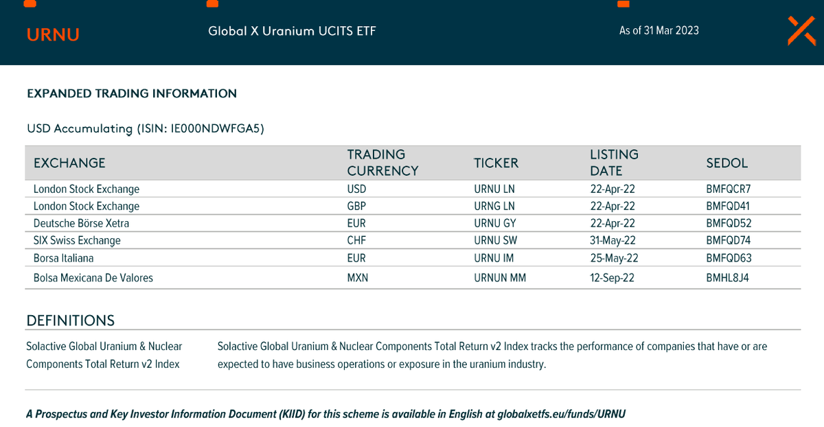Click the SEDOL BMFQD74
This screenshot has height=427, width=824.
pos(729,240)
